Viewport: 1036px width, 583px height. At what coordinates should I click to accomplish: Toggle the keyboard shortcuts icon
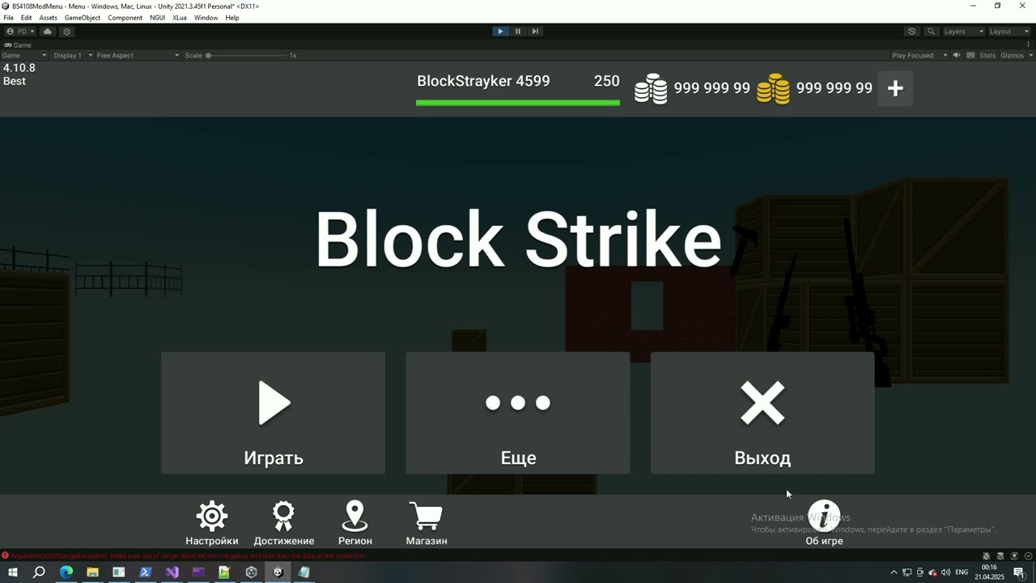point(970,56)
